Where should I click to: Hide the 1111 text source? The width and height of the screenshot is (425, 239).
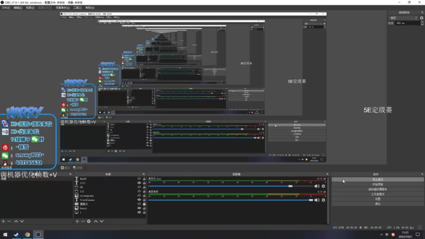coord(139,183)
